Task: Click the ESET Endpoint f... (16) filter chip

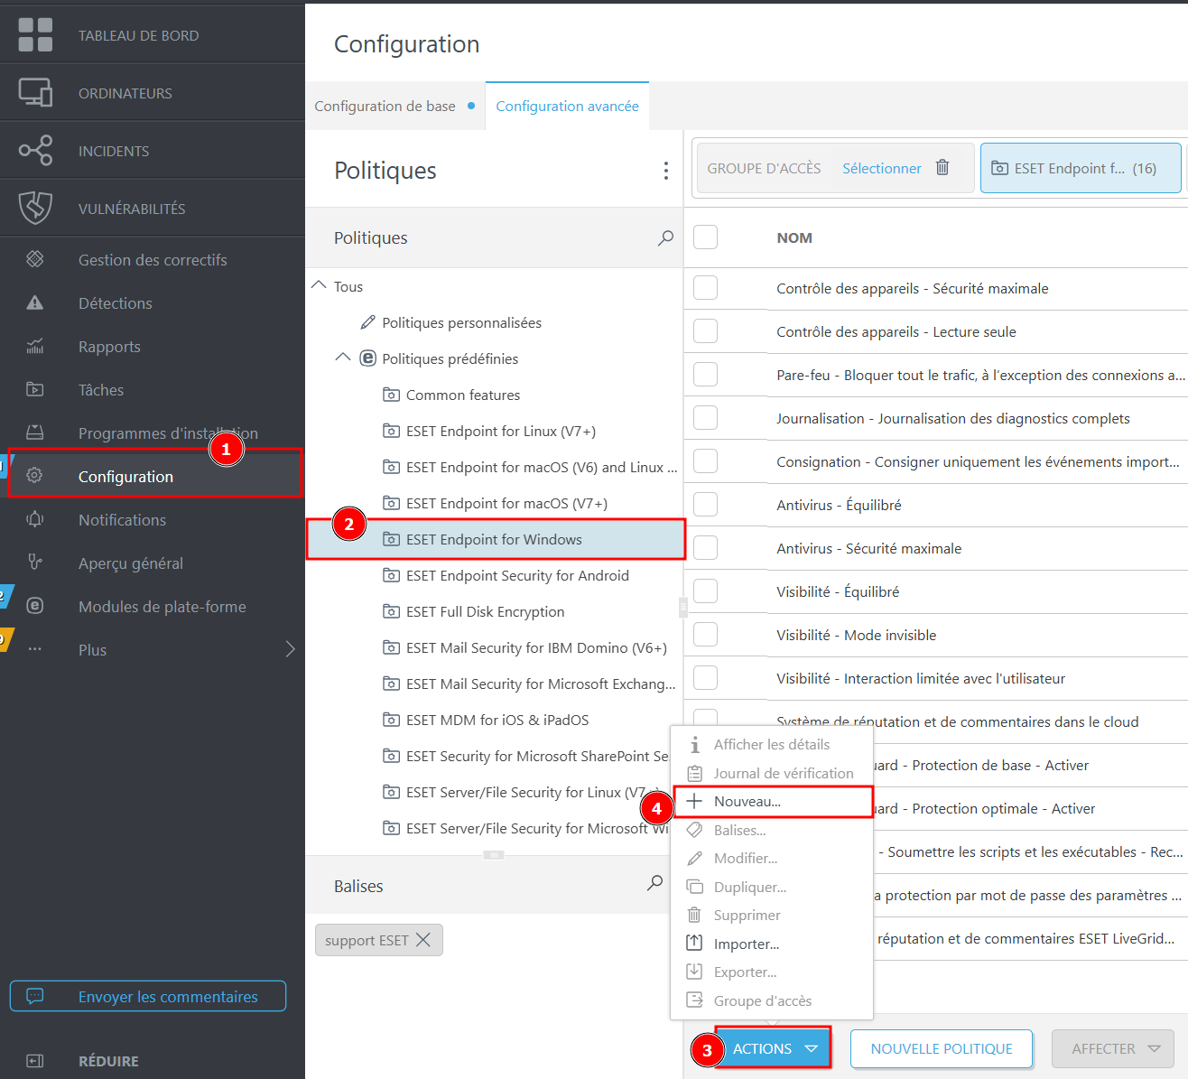Action: tap(1081, 168)
